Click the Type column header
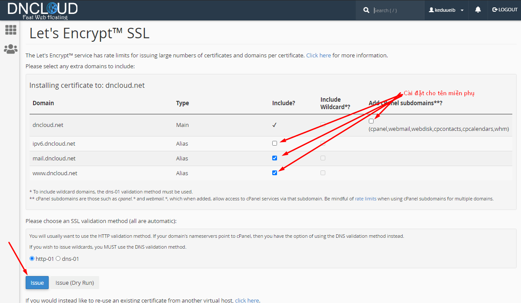The height and width of the screenshot is (303, 521). [182, 103]
